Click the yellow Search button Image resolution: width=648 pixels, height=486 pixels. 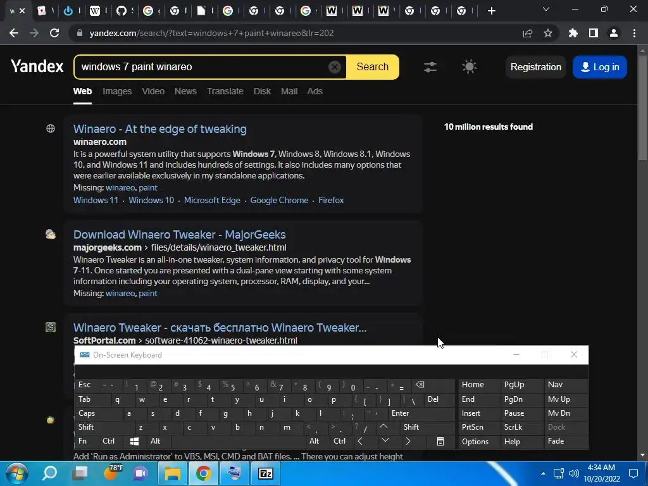click(x=372, y=67)
